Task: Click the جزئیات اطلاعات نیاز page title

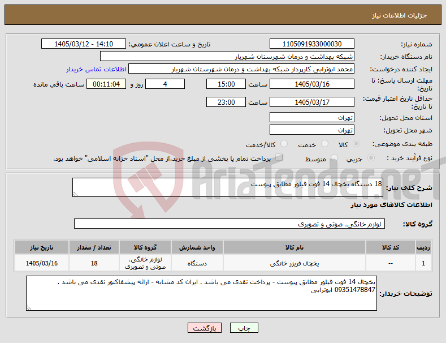Action: click(x=399, y=15)
